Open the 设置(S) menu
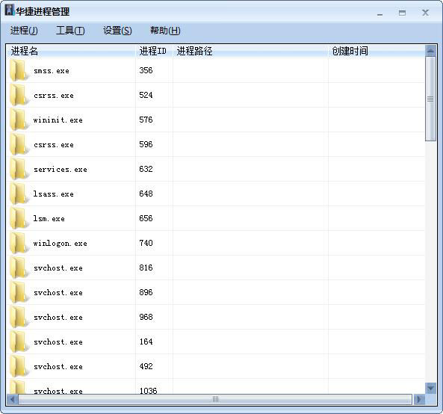The height and width of the screenshot is (414, 443). click(117, 30)
